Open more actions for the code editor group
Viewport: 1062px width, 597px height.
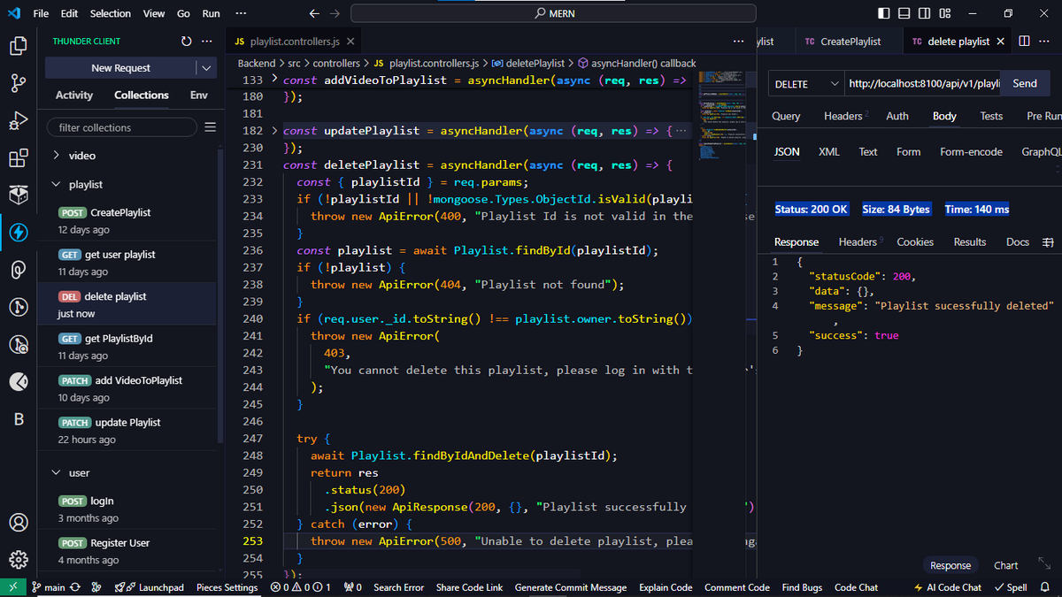point(739,42)
